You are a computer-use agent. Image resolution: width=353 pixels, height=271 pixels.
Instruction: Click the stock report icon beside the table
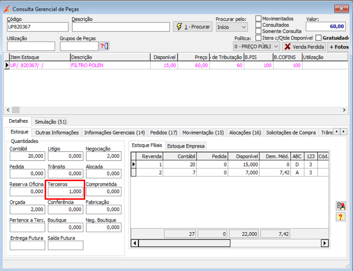(340, 206)
